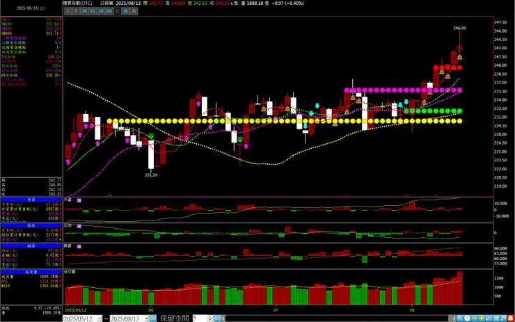The width and height of the screenshot is (515, 322).
Task: Switch to the 月 monthly timeframe tab
Action: [x=134, y=11]
